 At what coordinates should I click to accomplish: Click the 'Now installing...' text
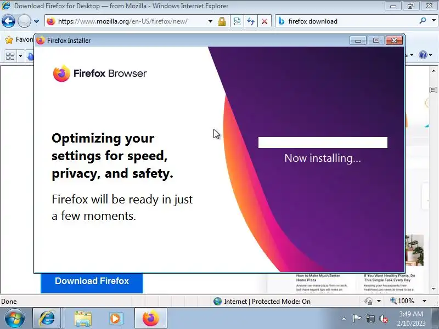pyautogui.click(x=323, y=158)
